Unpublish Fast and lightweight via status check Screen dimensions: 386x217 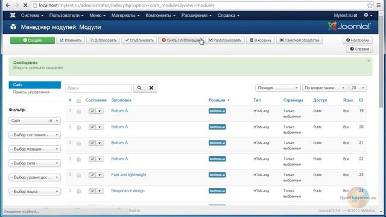[x=92, y=175]
